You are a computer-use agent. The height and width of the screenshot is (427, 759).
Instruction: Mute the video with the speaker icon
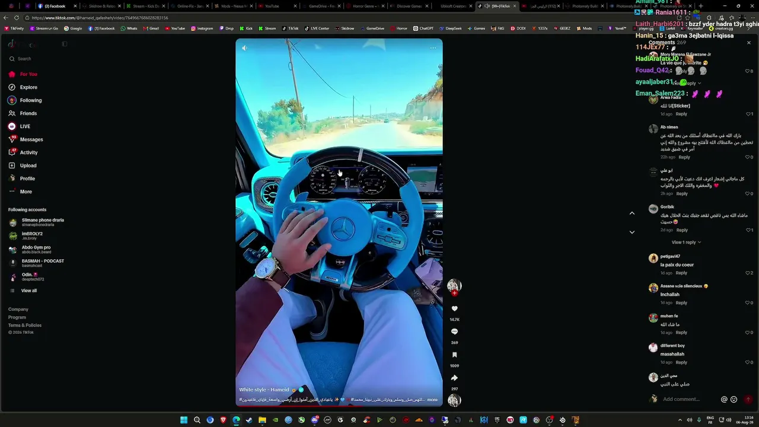click(244, 48)
